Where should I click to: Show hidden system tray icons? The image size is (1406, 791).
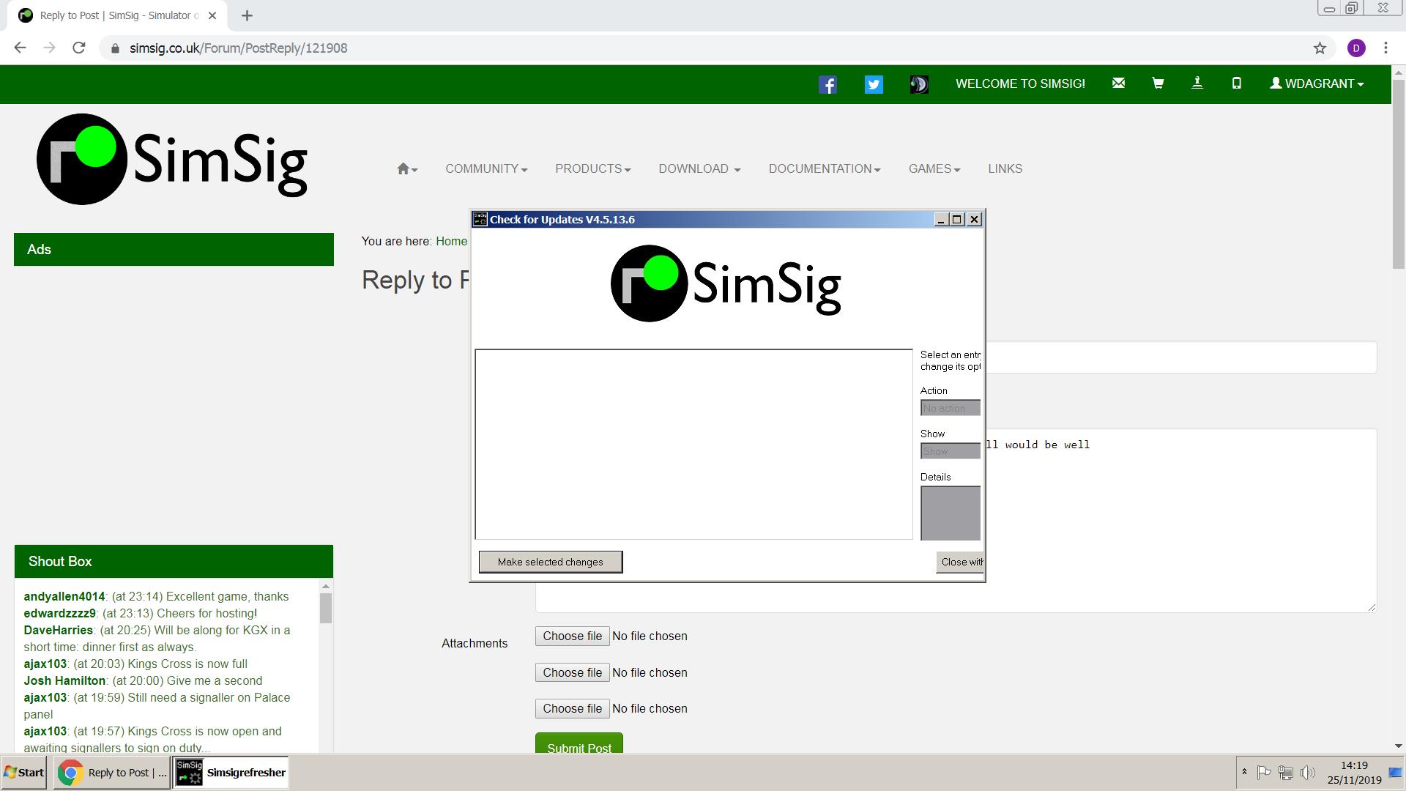point(1244,772)
